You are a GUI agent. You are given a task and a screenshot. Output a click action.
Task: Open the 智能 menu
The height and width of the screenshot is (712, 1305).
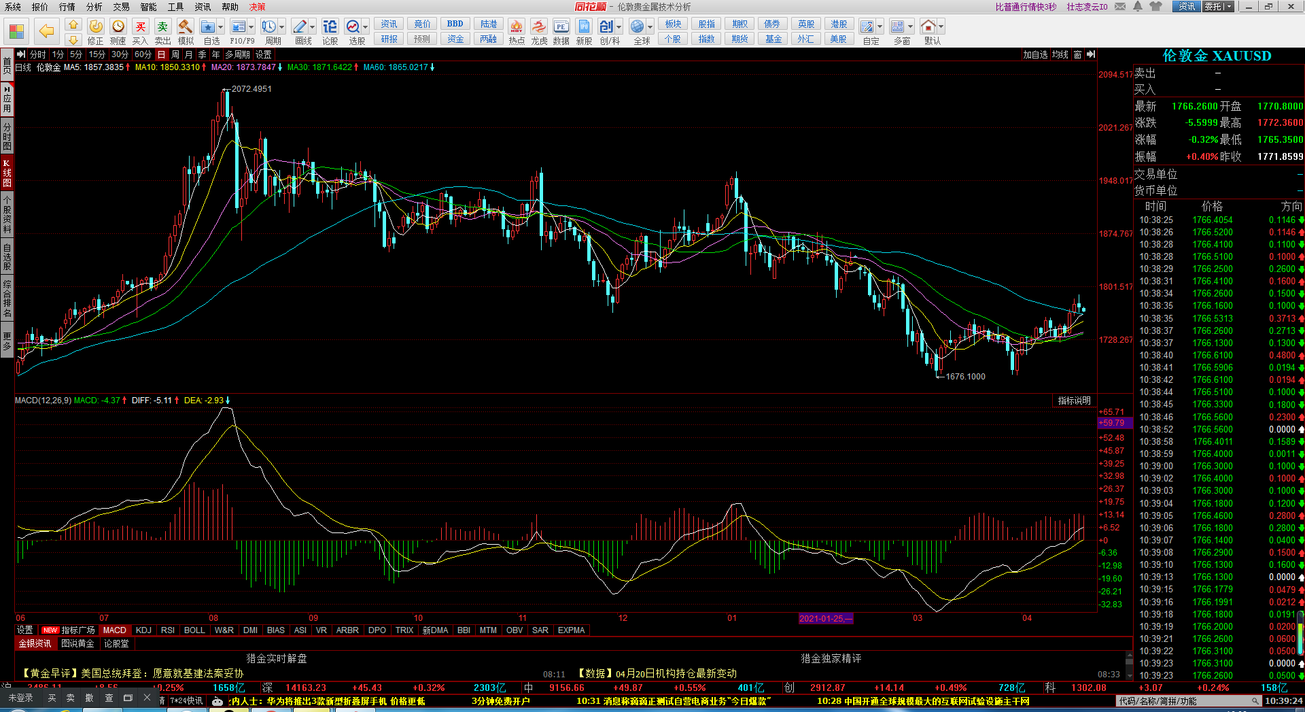[148, 6]
